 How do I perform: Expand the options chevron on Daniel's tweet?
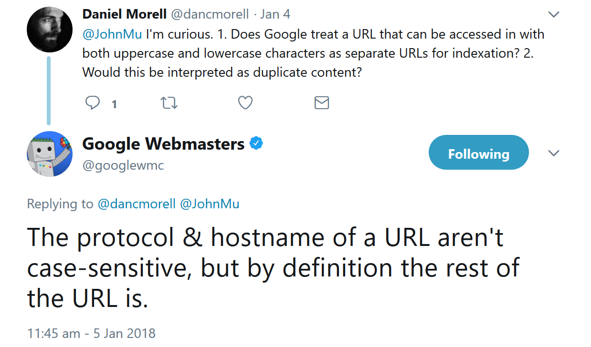click(x=553, y=14)
